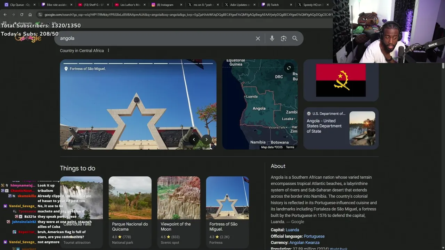Open the State Department waterfall thumbnail

point(362,128)
